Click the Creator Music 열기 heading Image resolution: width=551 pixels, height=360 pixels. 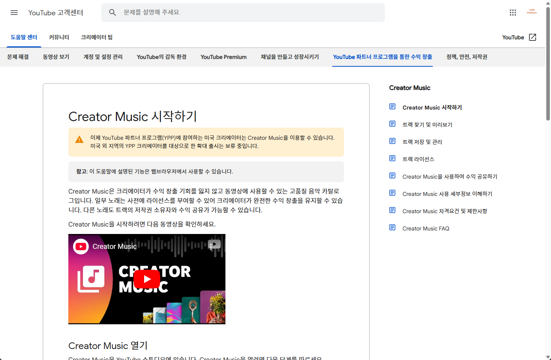point(108,345)
